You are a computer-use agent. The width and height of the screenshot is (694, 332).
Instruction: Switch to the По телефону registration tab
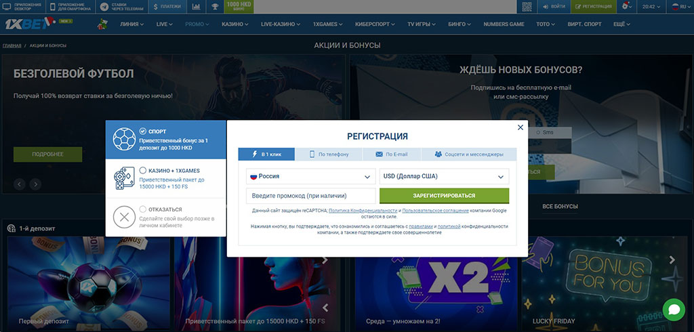point(329,154)
